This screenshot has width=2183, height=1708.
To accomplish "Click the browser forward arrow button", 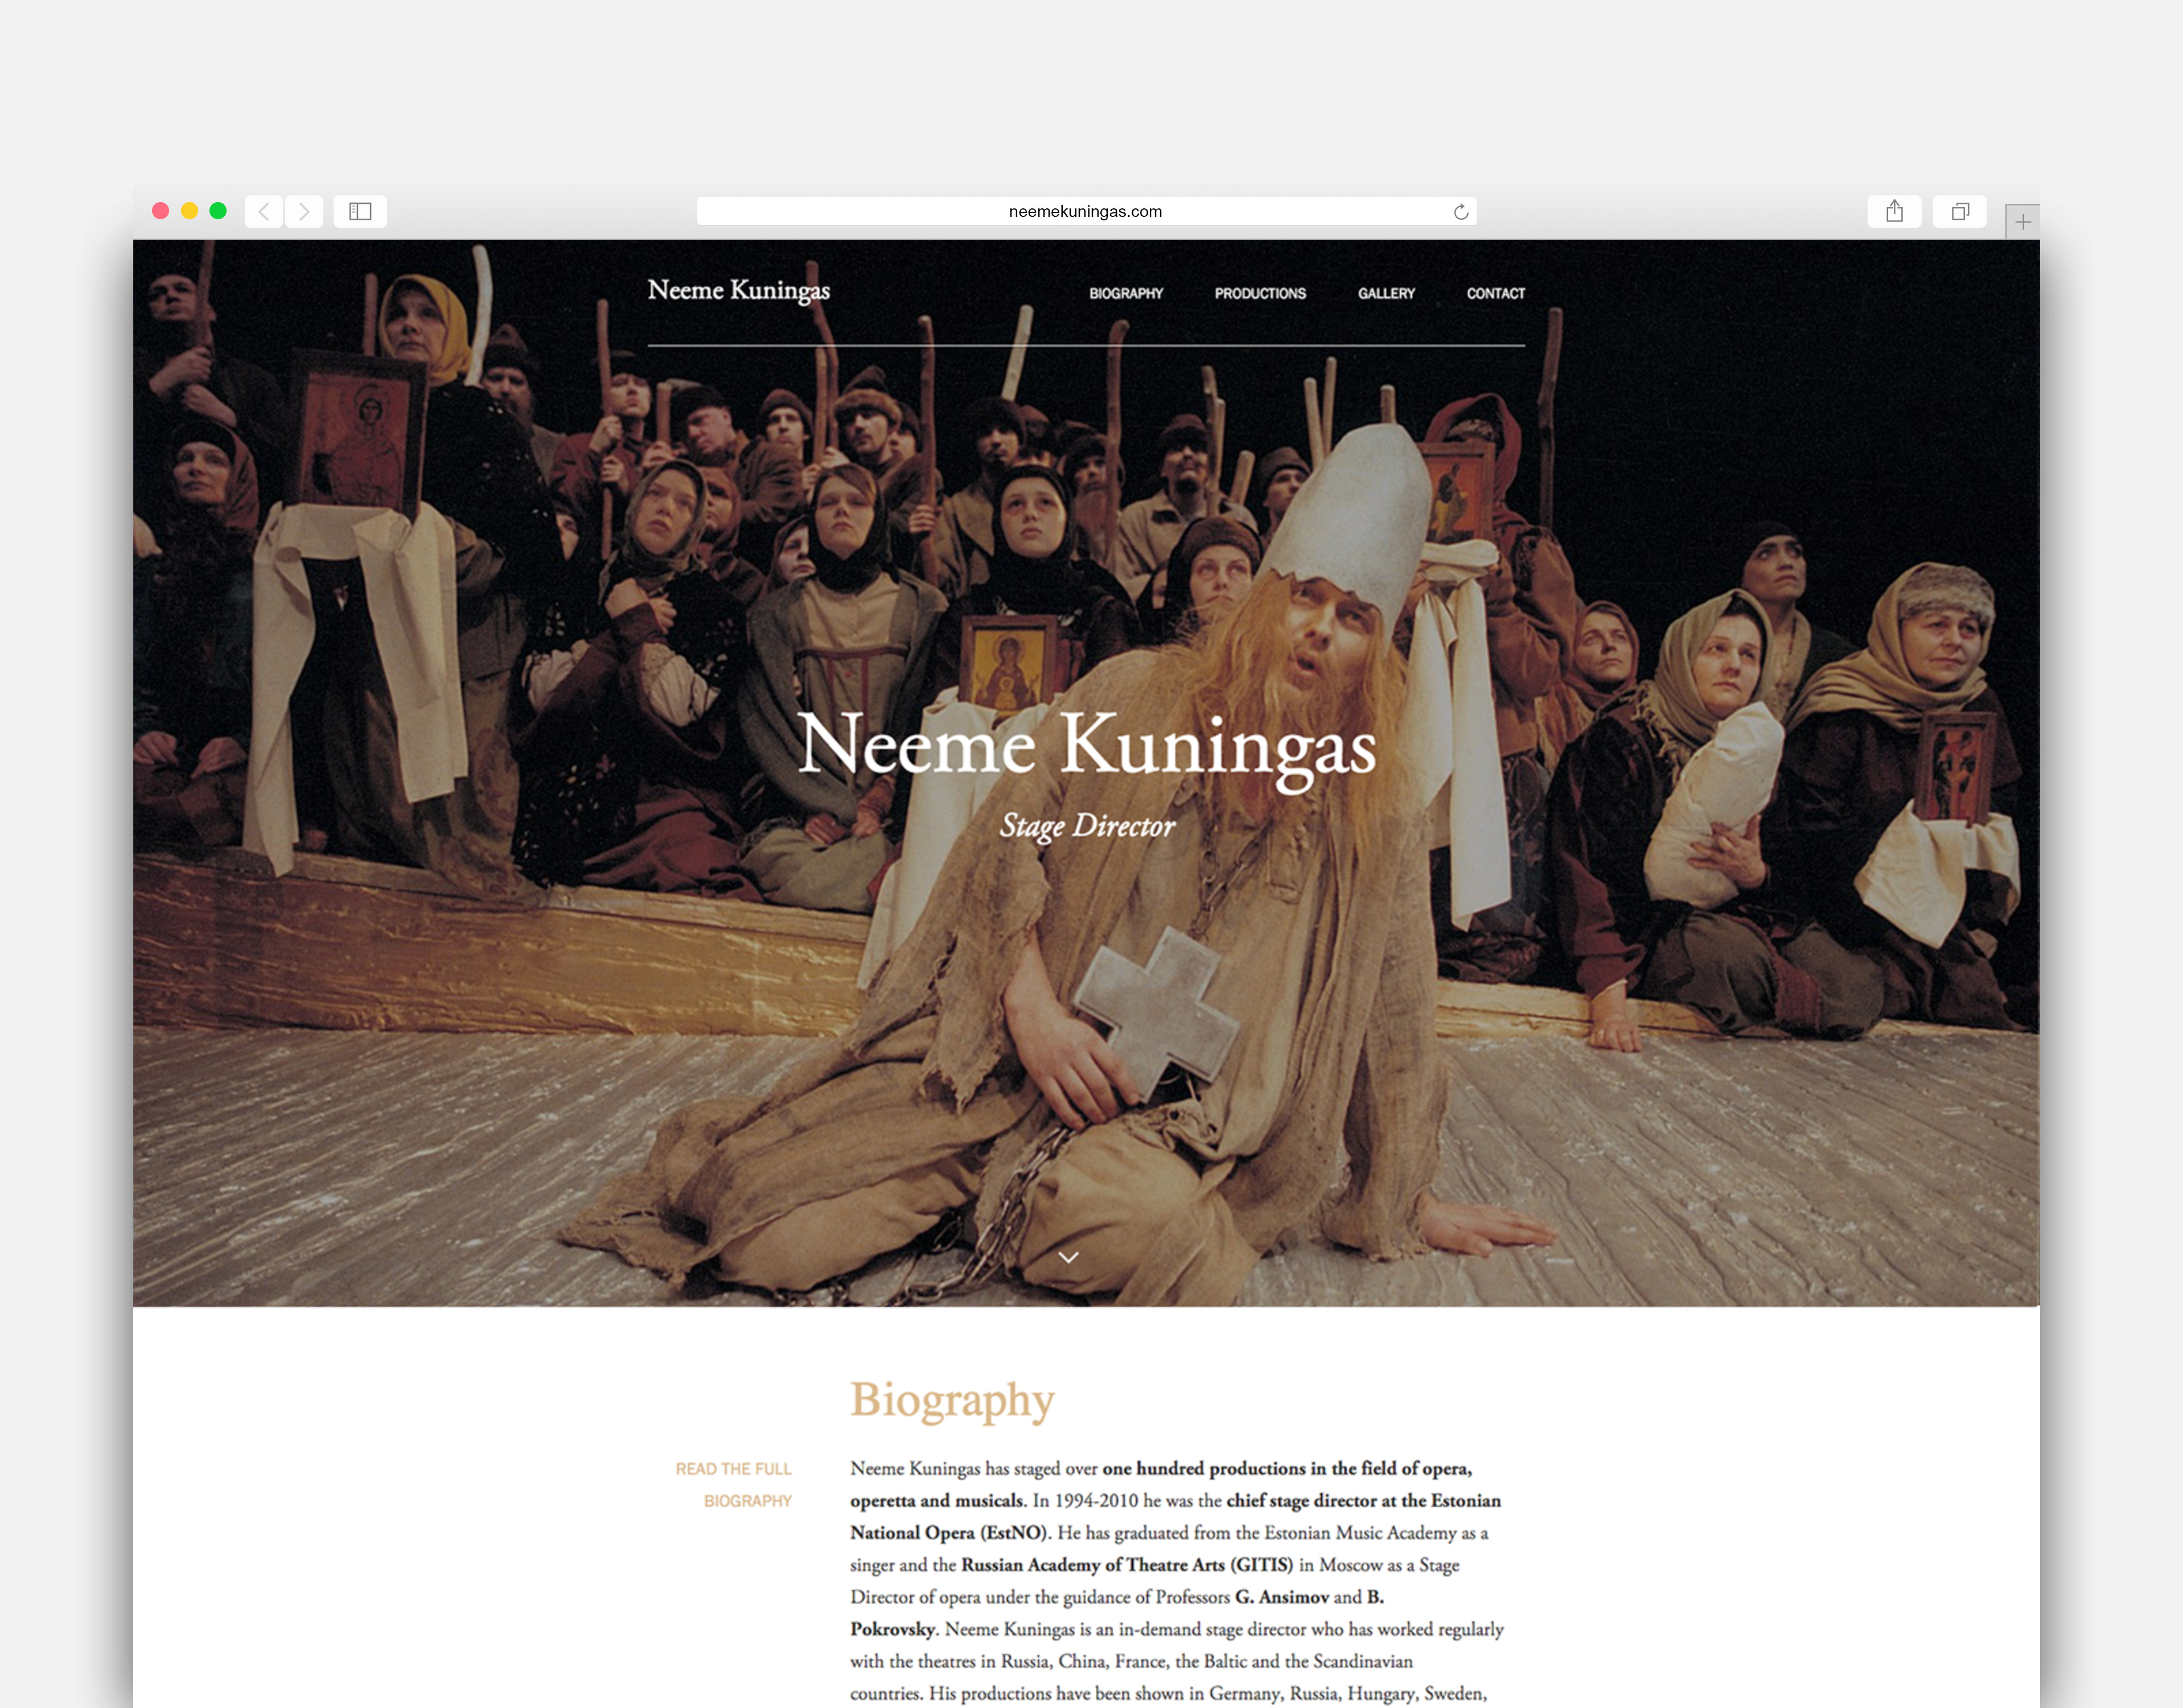I will (x=304, y=211).
